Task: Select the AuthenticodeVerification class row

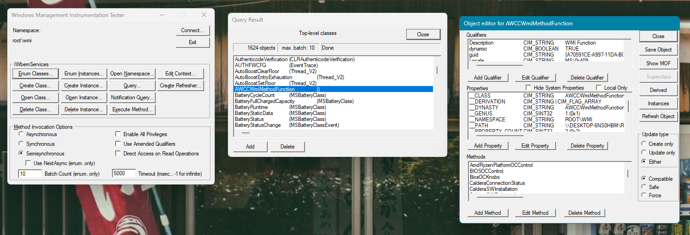Action: click(333, 59)
